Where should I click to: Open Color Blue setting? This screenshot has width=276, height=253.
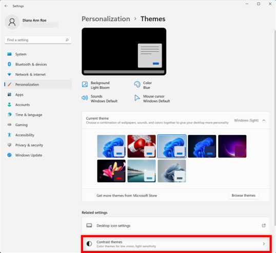pyautogui.click(x=143, y=85)
